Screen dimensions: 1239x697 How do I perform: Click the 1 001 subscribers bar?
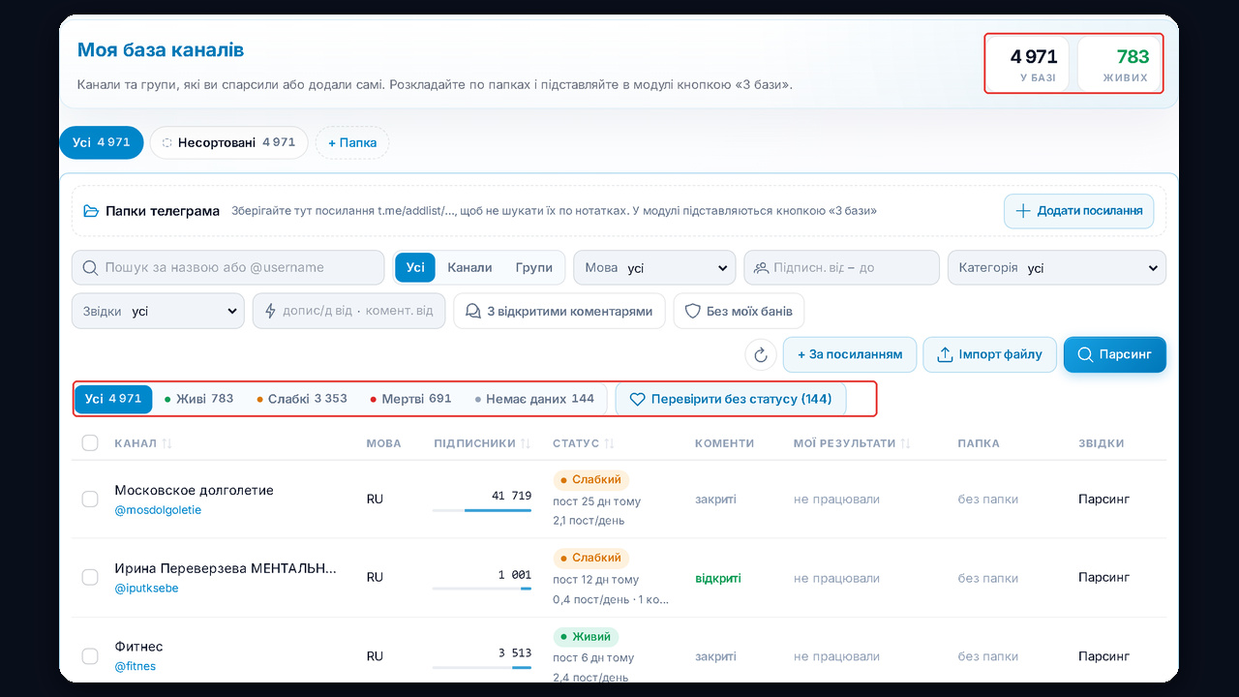(x=482, y=588)
